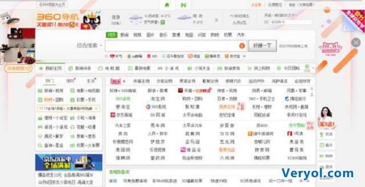Select the 网页 search tab

112,35
